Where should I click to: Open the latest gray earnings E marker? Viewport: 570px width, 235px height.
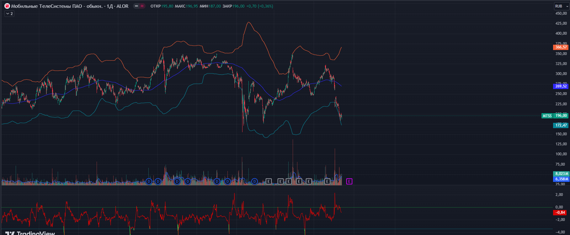[327, 182]
